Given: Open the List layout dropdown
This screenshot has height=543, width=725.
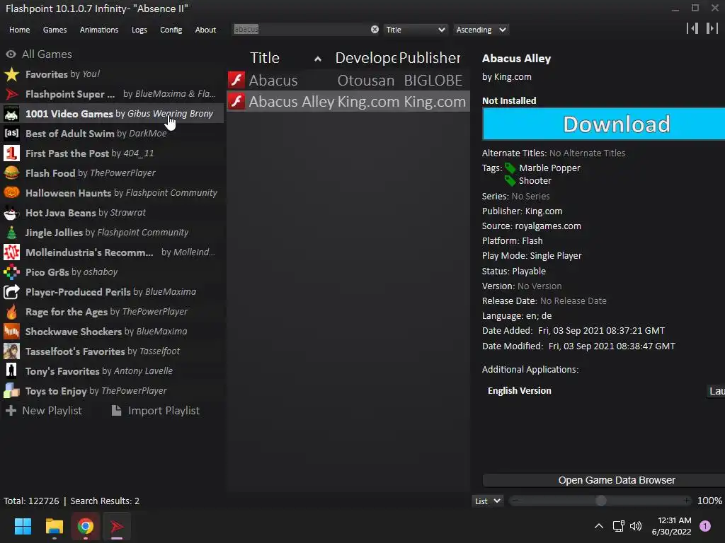Looking at the screenshot, I should (487, 501).
